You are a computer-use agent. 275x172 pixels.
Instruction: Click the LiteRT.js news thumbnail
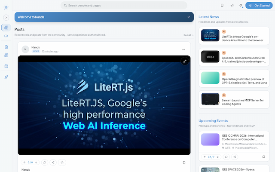pos(210,35)
